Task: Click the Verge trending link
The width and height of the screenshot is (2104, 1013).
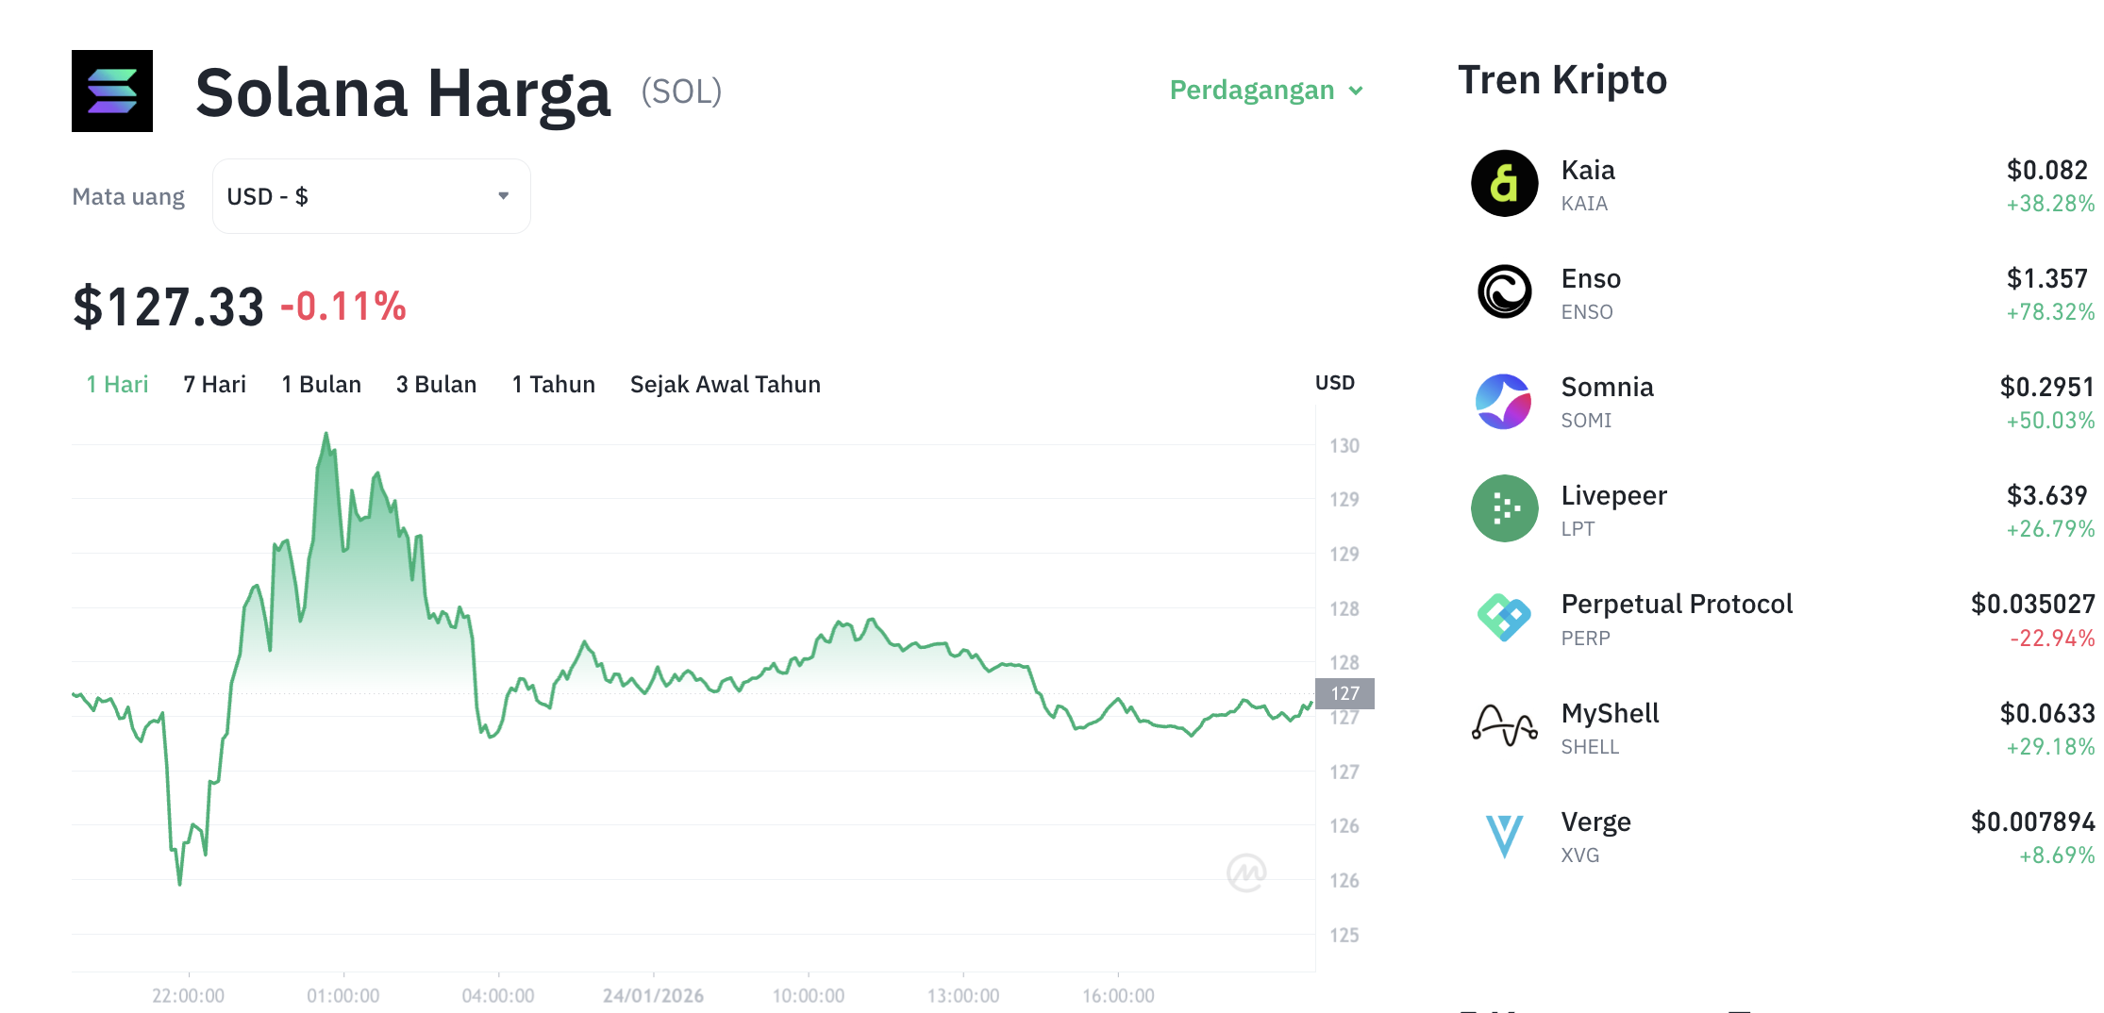Action: point(1595,822)
